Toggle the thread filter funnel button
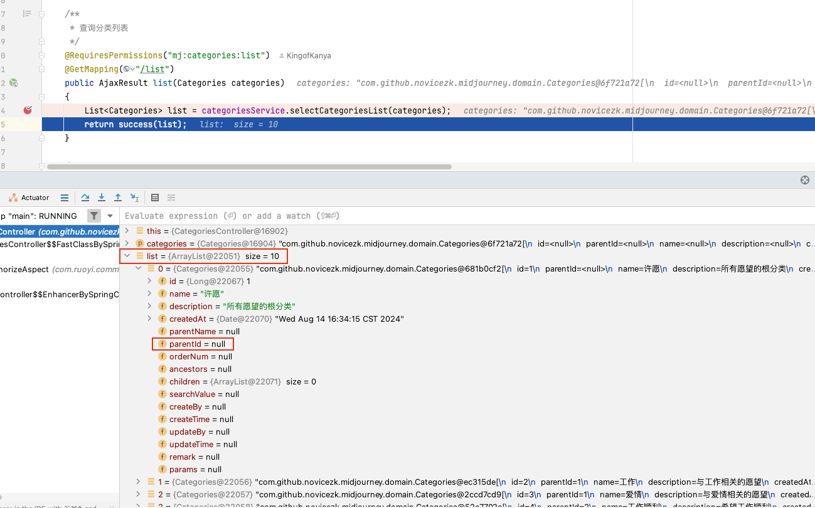Image resolution: width=815 pixels, height=508 pixels. pos(93,216)
